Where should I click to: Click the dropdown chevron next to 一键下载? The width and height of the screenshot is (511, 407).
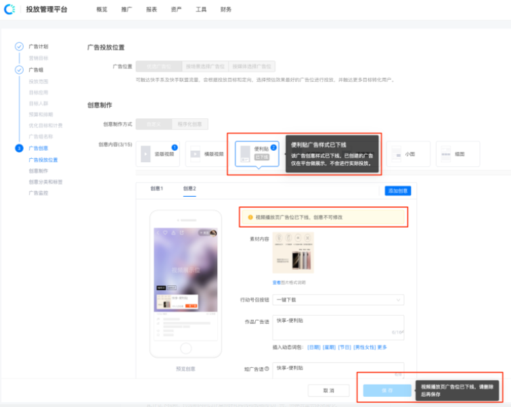pos(398,300)
